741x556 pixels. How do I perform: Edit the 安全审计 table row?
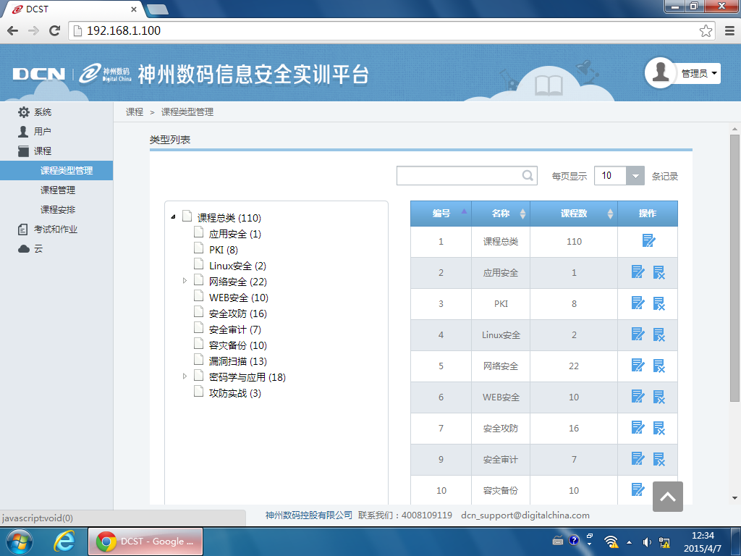638,458
